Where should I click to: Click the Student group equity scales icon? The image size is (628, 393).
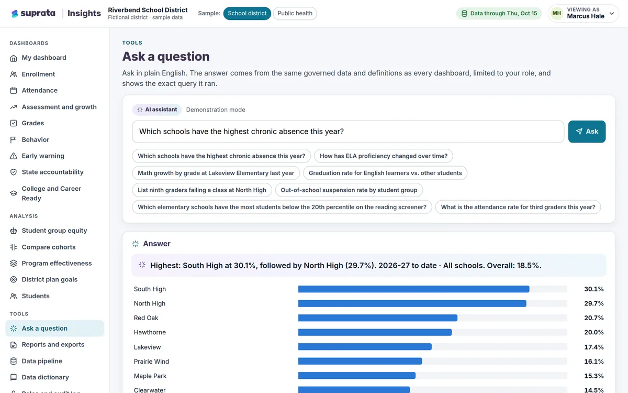[x=14, y=231]
